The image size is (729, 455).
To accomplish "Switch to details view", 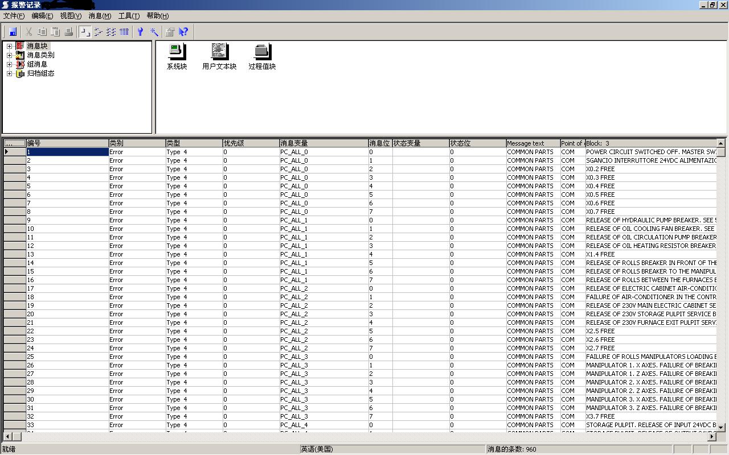I will pos(124,32).
